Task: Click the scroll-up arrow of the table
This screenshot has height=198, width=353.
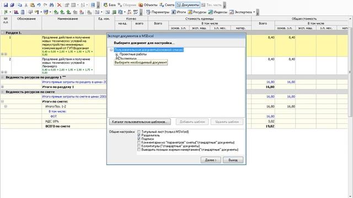Action: click(x=350, y=18)
